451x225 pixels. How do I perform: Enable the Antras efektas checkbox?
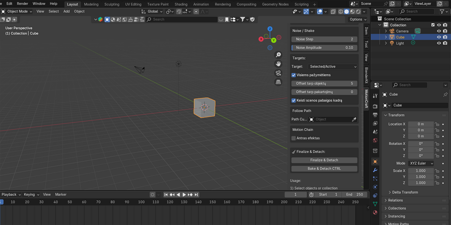[x=293, y=138]
